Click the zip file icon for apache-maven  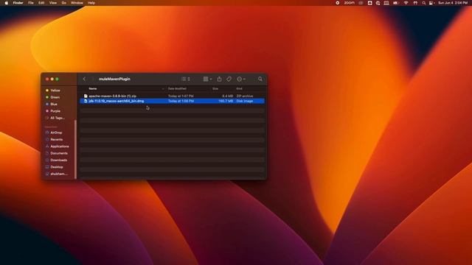[x=86, y=96]
